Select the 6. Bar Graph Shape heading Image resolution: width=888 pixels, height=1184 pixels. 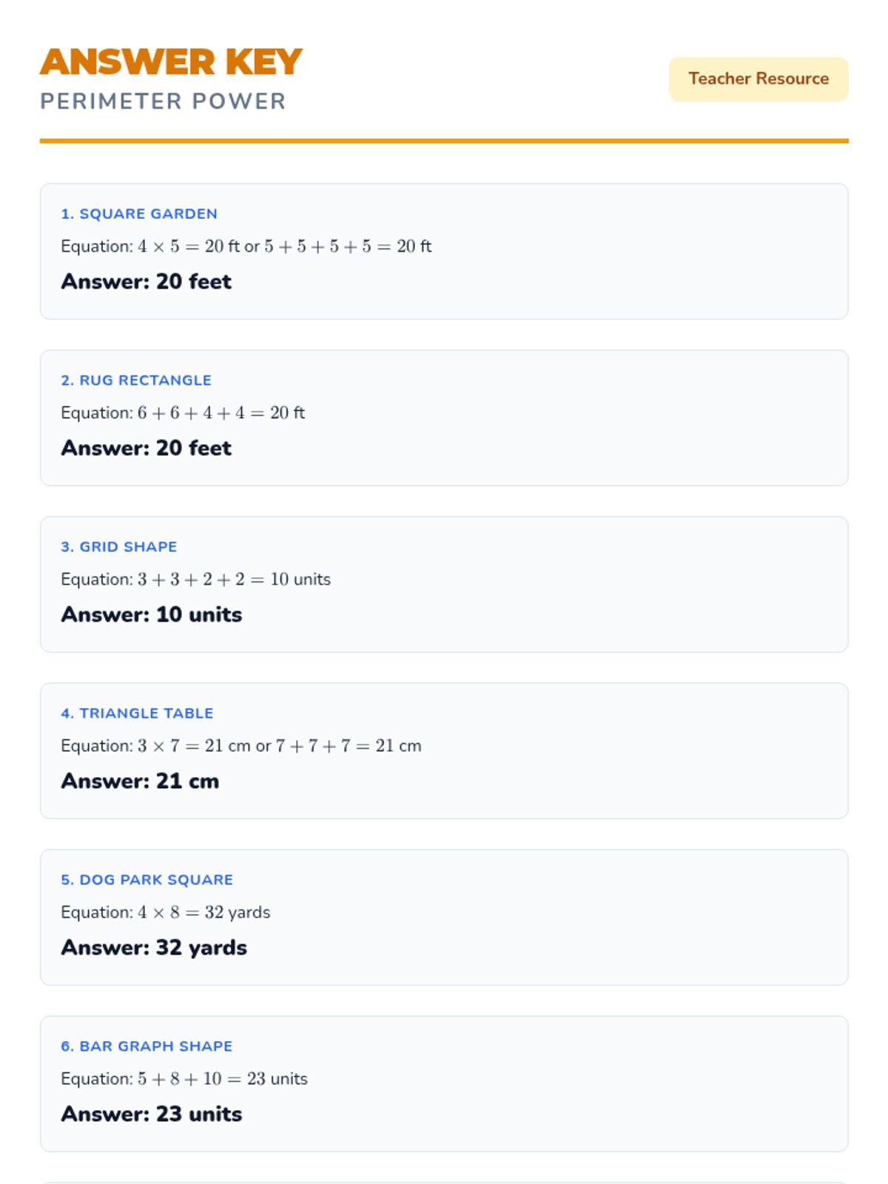point(147,1046)
